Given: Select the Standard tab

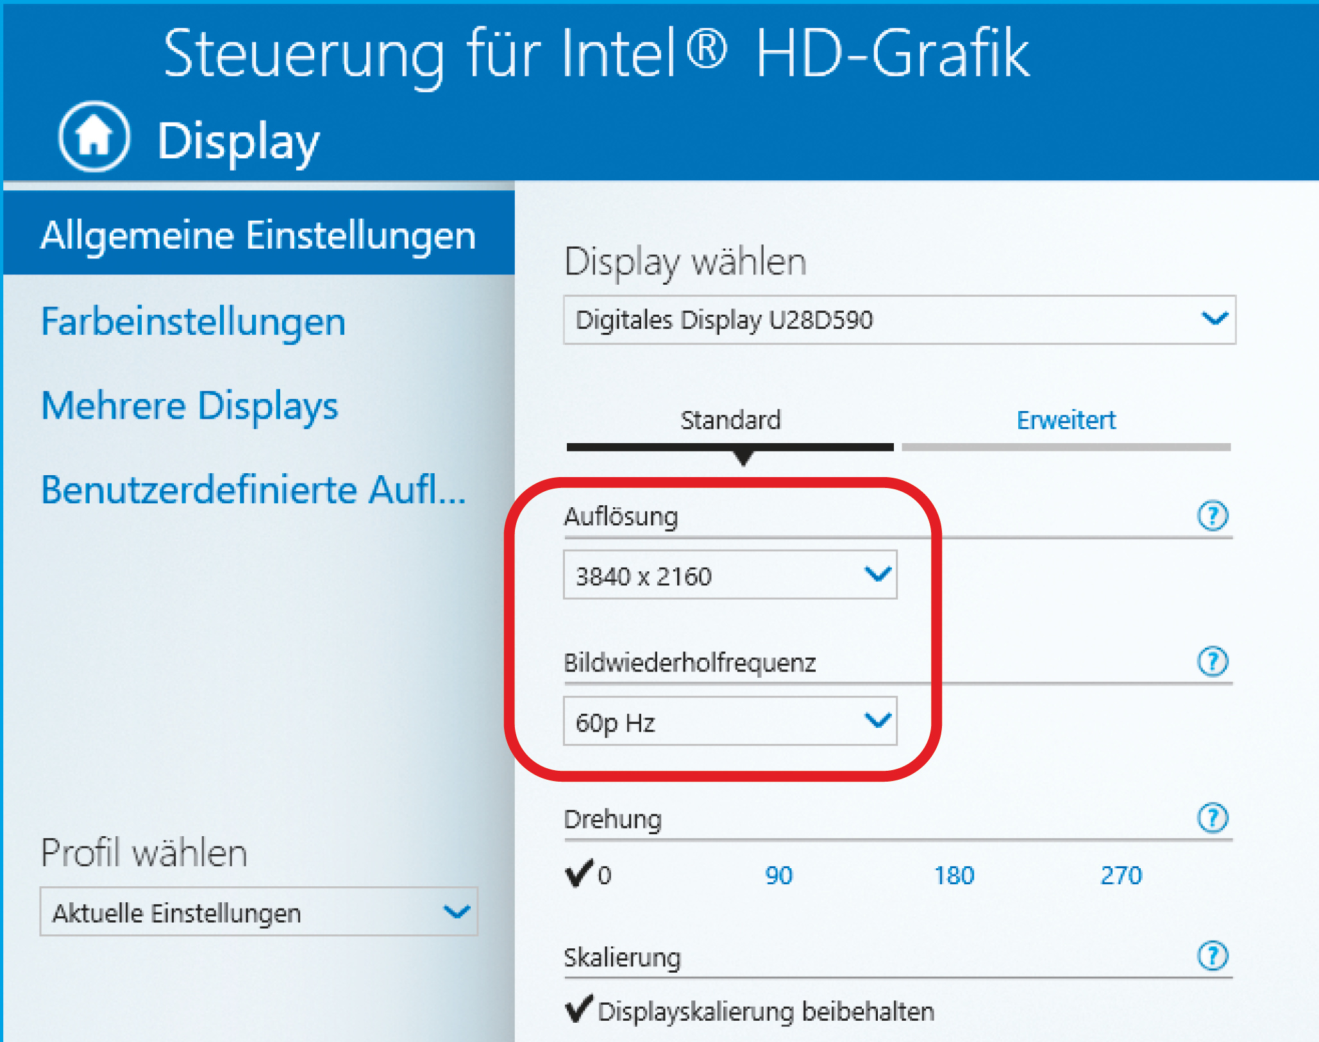Looking at the screenshot, I should [730, 421].
